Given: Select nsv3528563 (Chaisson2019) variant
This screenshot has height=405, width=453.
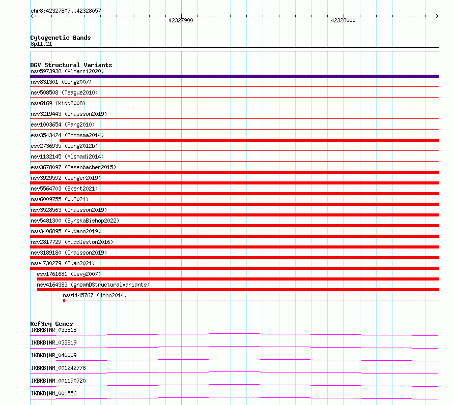Looking at the screenshot, I should (69, 210).
